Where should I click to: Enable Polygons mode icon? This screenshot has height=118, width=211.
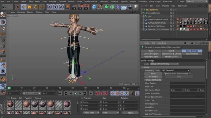pos(3,52)
